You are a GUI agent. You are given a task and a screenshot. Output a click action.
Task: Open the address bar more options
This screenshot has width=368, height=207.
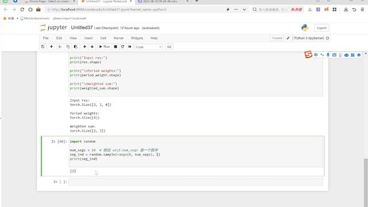coord(236,9)
